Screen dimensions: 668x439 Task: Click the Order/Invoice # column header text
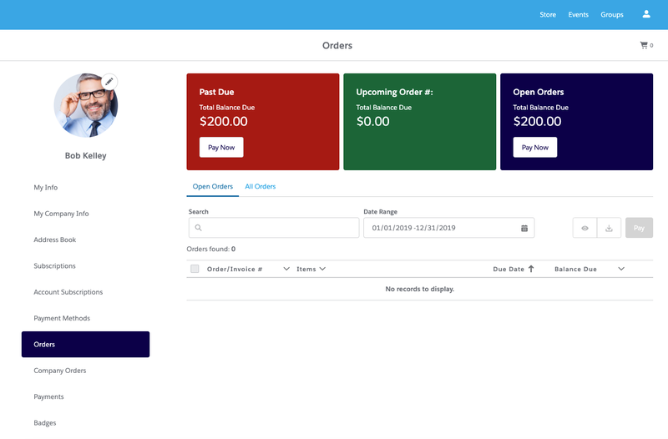pos(235,269)
